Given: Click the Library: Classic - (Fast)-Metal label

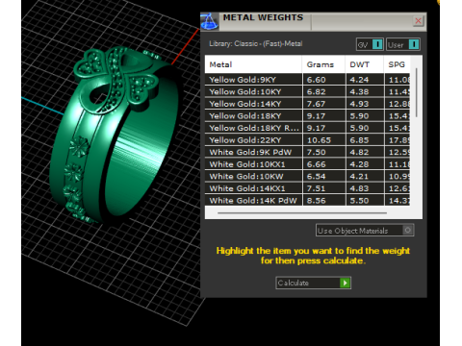Looking at the screenshot, I should [x=256, y=43].
